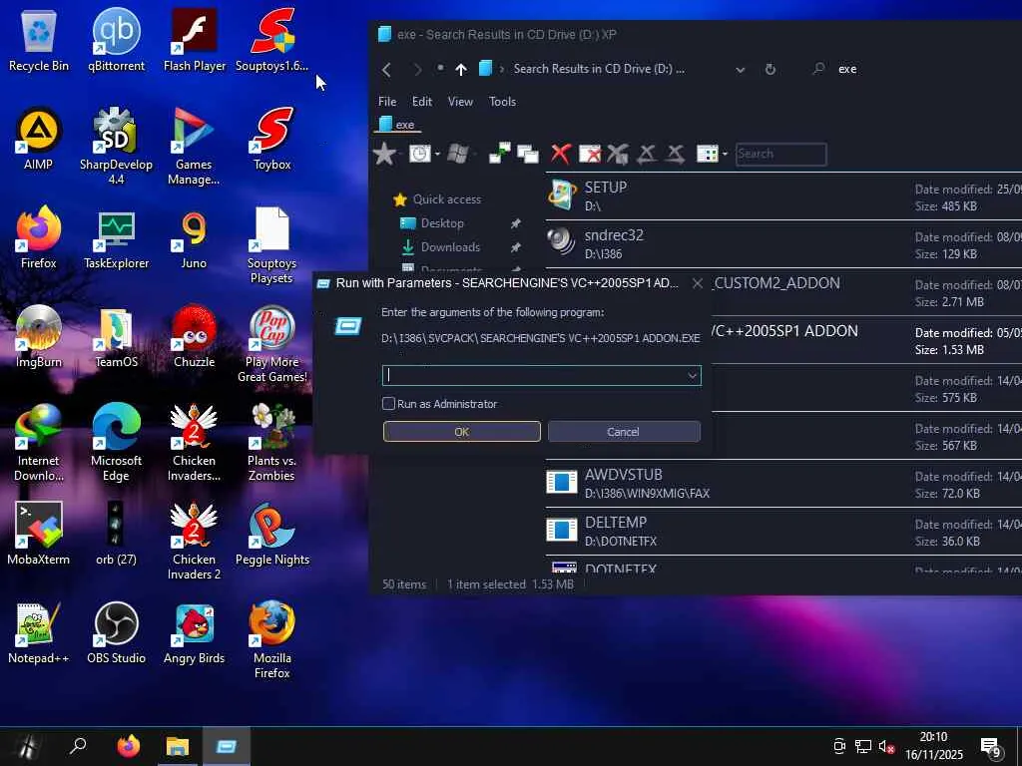The height and width of the screenshot is (766, 1022).
Task: Close the Run with Parameters dialog
Action: (x=698, y=283)
